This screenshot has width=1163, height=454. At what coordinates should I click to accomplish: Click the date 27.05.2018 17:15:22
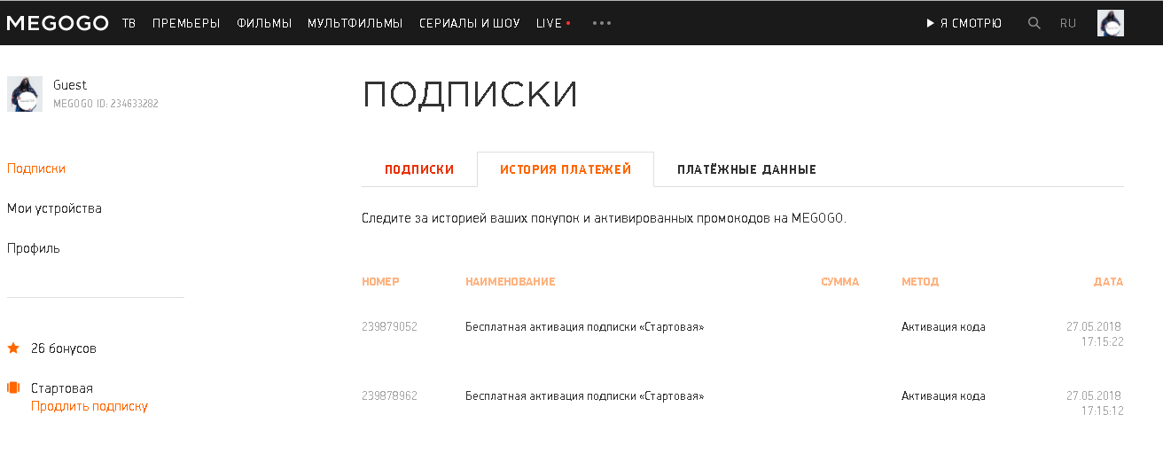[1095, 334]
